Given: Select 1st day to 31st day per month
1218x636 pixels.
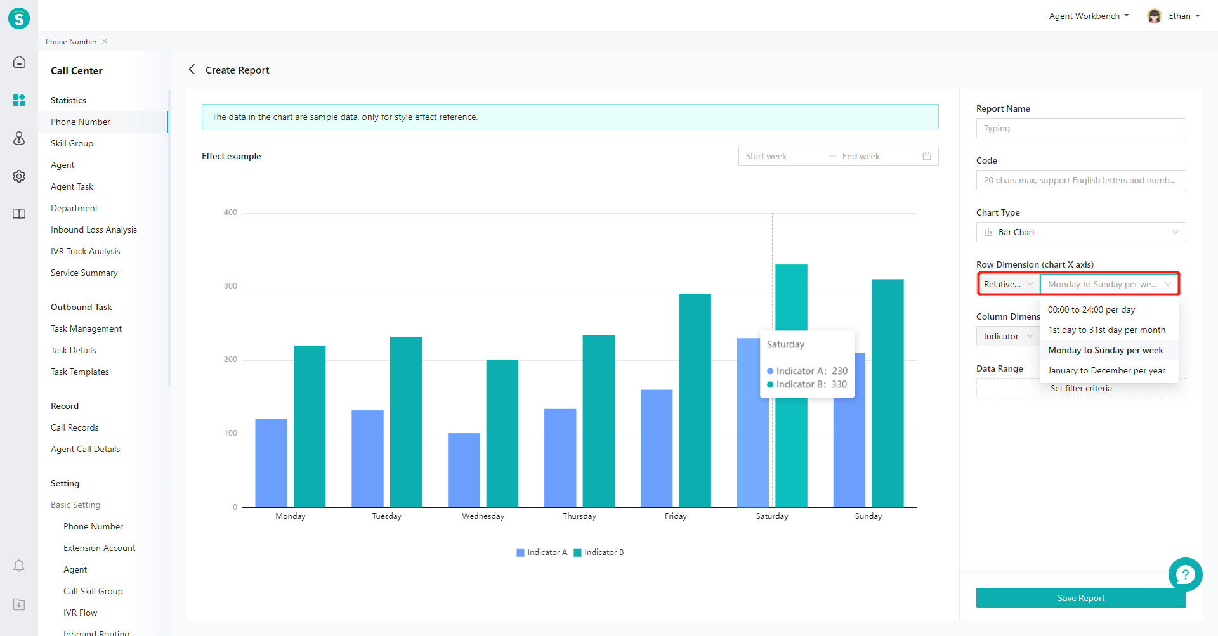Looking at the screenshot, I should coord(1110,330).
